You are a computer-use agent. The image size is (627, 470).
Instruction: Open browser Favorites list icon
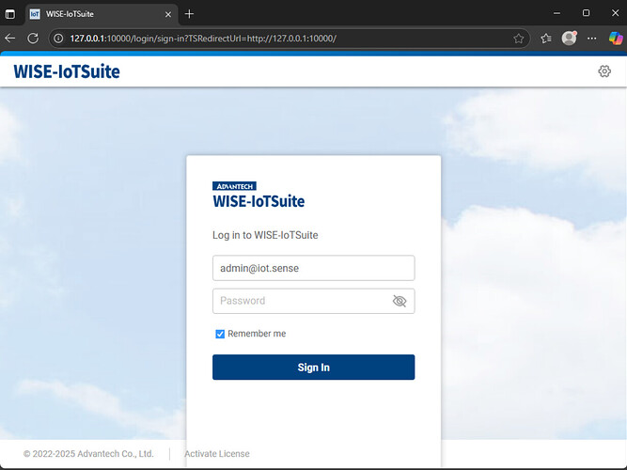546,39
